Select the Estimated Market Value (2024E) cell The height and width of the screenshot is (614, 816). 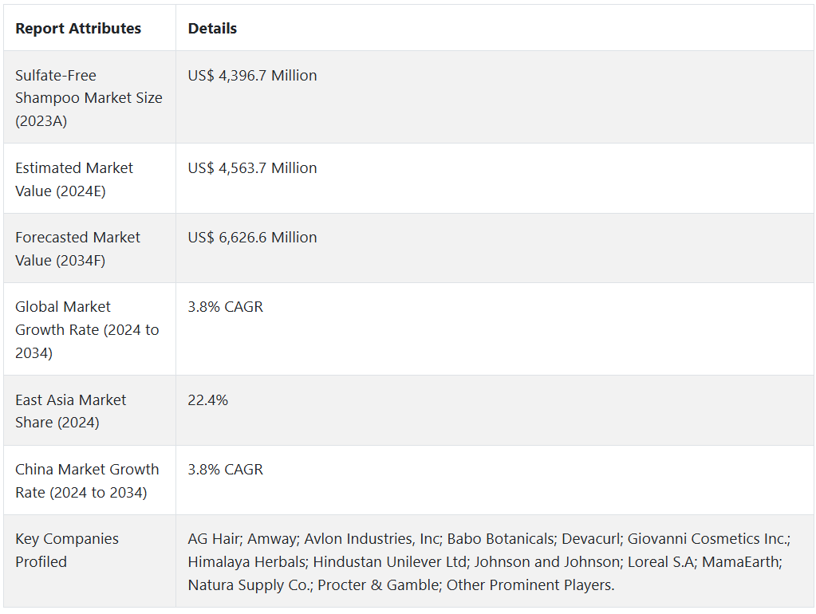[x=74, y=179]
